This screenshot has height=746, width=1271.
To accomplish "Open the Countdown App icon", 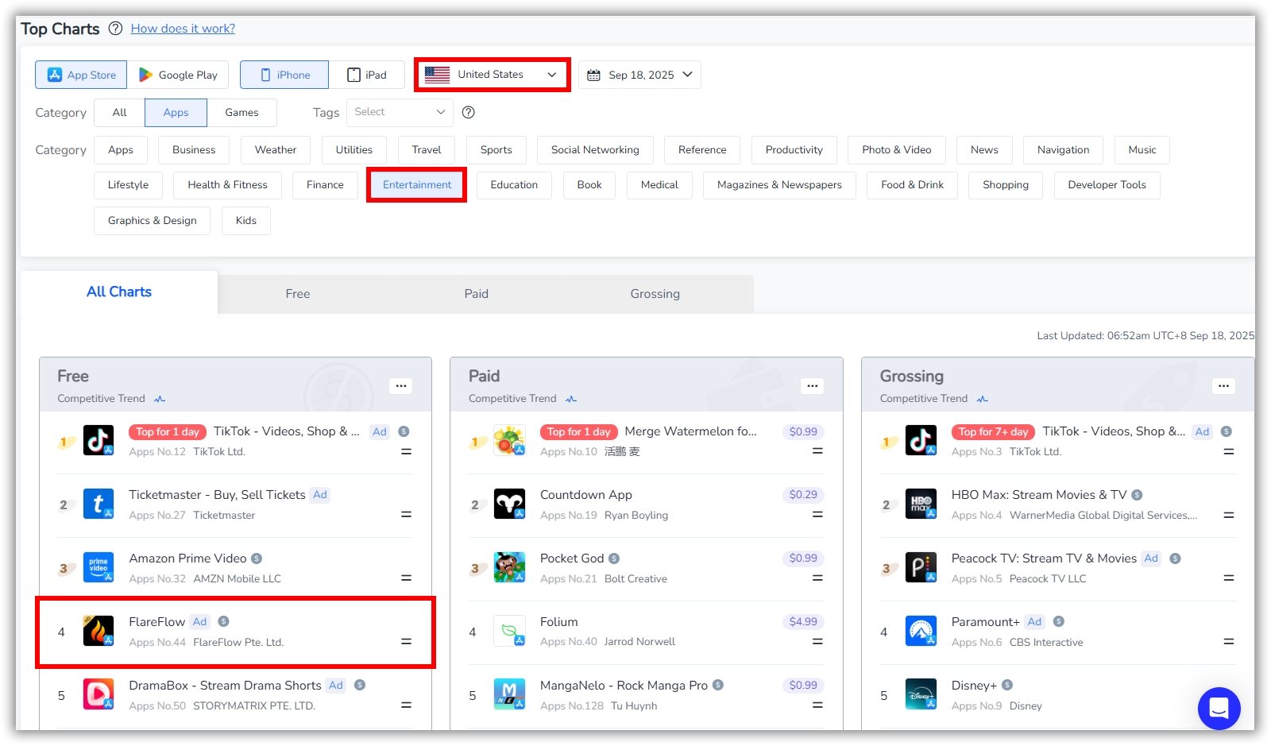I will pyautogui.click(x=509, y=504).
